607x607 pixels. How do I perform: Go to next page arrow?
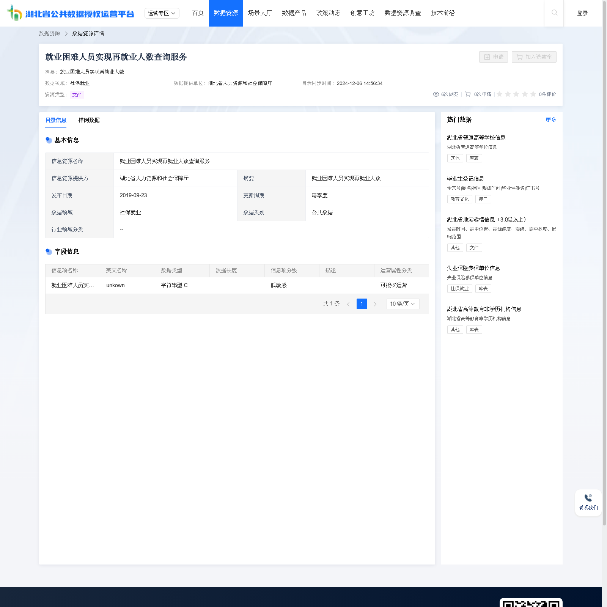tap(375, 304)
